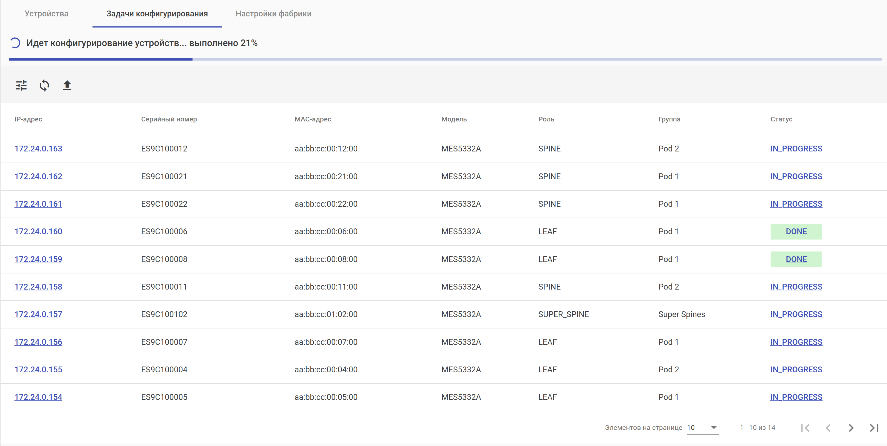This screenshot has height=446, width=887.
Task: Click the refresh tasks icon
Action: (44, 85)
